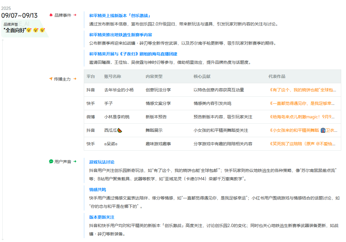Select the date range 09/07~09/13
The height and width of the screenshot is (242, 346).
pos(19,15)
